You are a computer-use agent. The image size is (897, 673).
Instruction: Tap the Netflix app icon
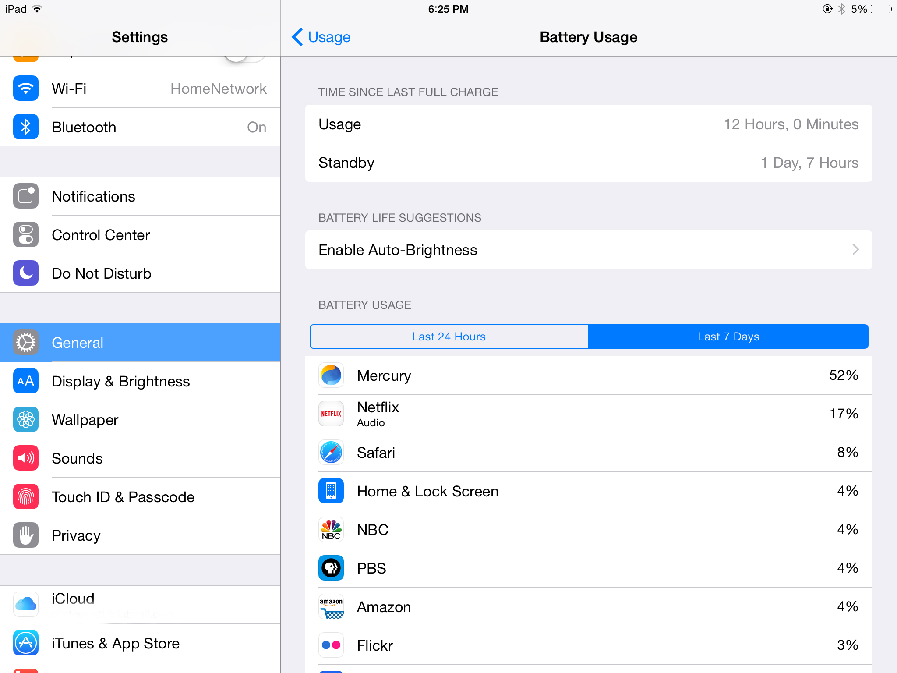[331, 414]
